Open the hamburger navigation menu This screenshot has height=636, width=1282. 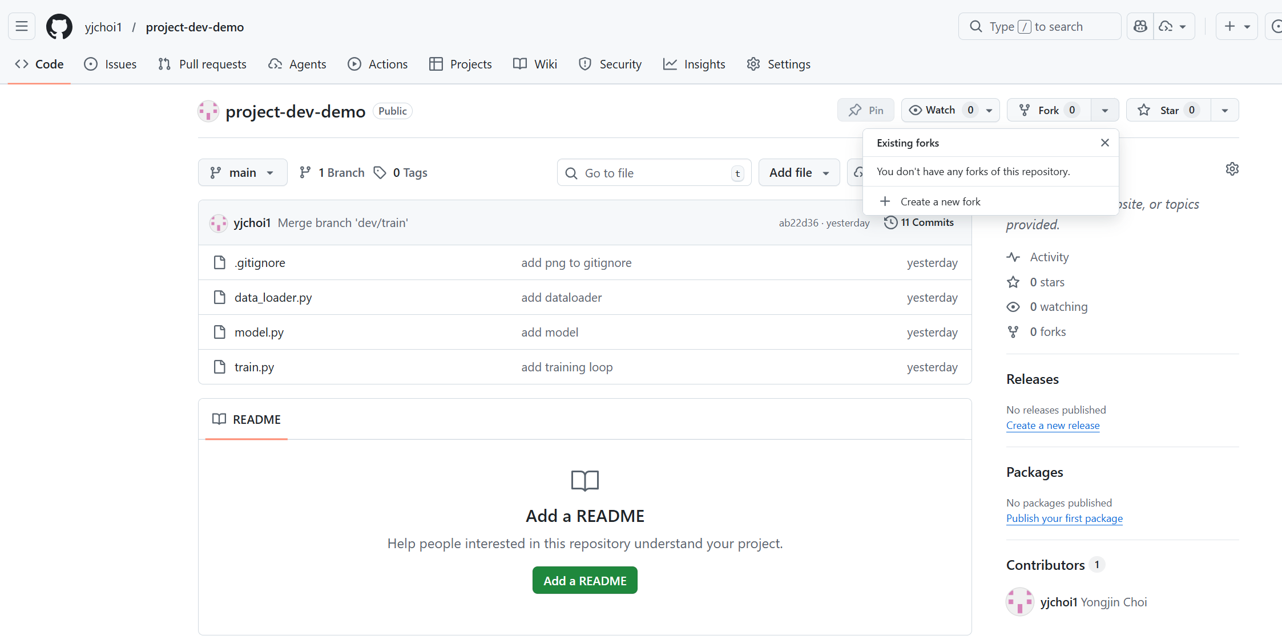[22, 27]
